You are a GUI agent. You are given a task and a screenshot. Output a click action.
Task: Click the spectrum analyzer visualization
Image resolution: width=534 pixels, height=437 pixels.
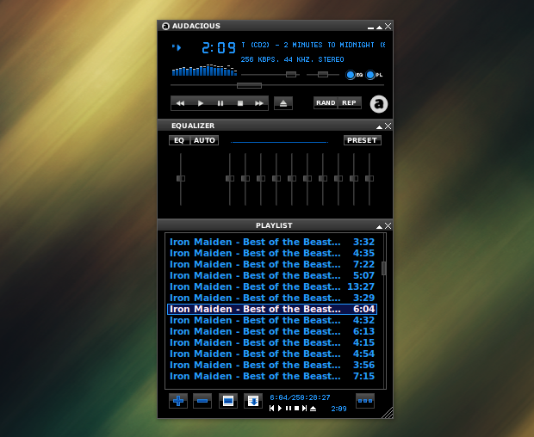[x=204, y=70]
